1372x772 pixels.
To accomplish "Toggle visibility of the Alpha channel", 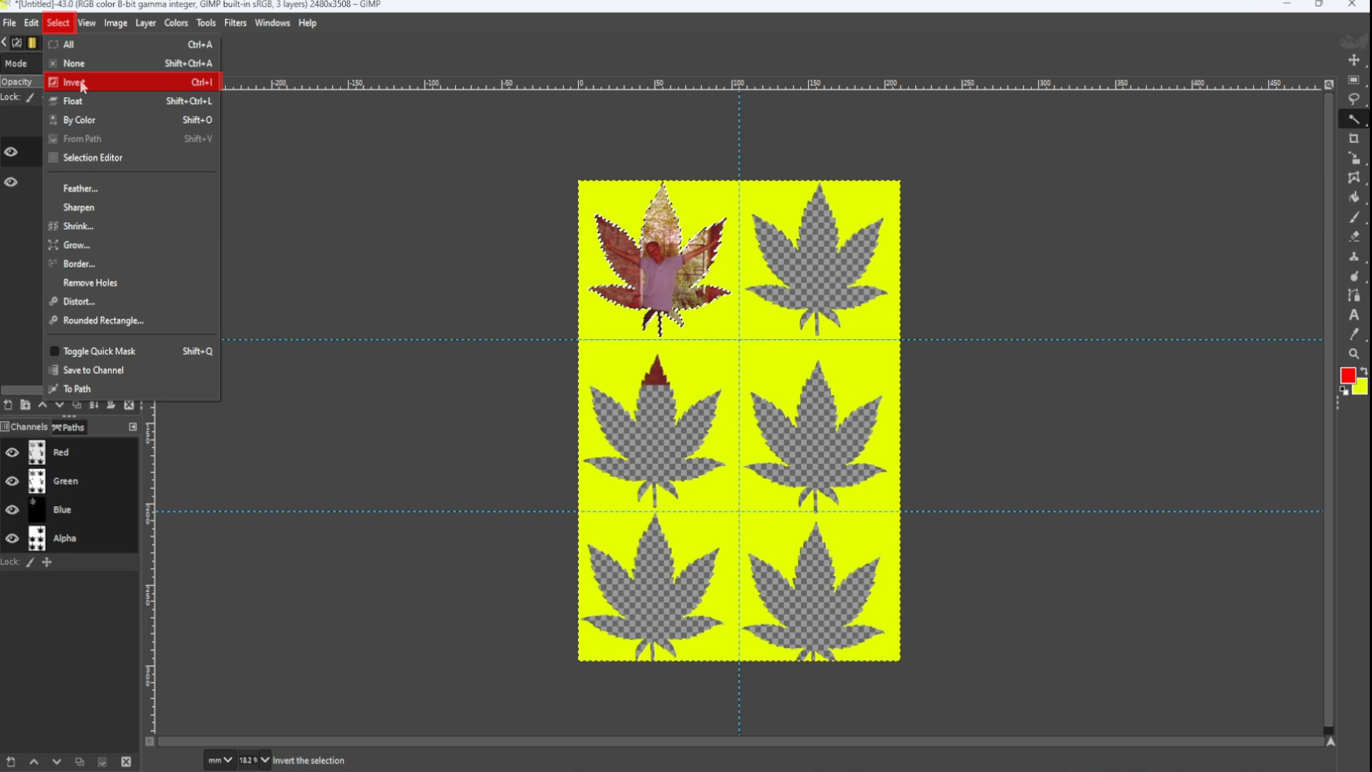I will click(12, 538).
